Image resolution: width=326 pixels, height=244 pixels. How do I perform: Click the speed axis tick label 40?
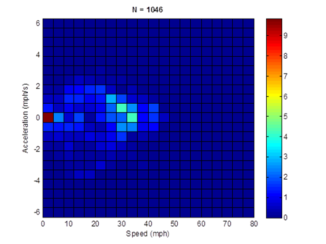pos(148,224)
